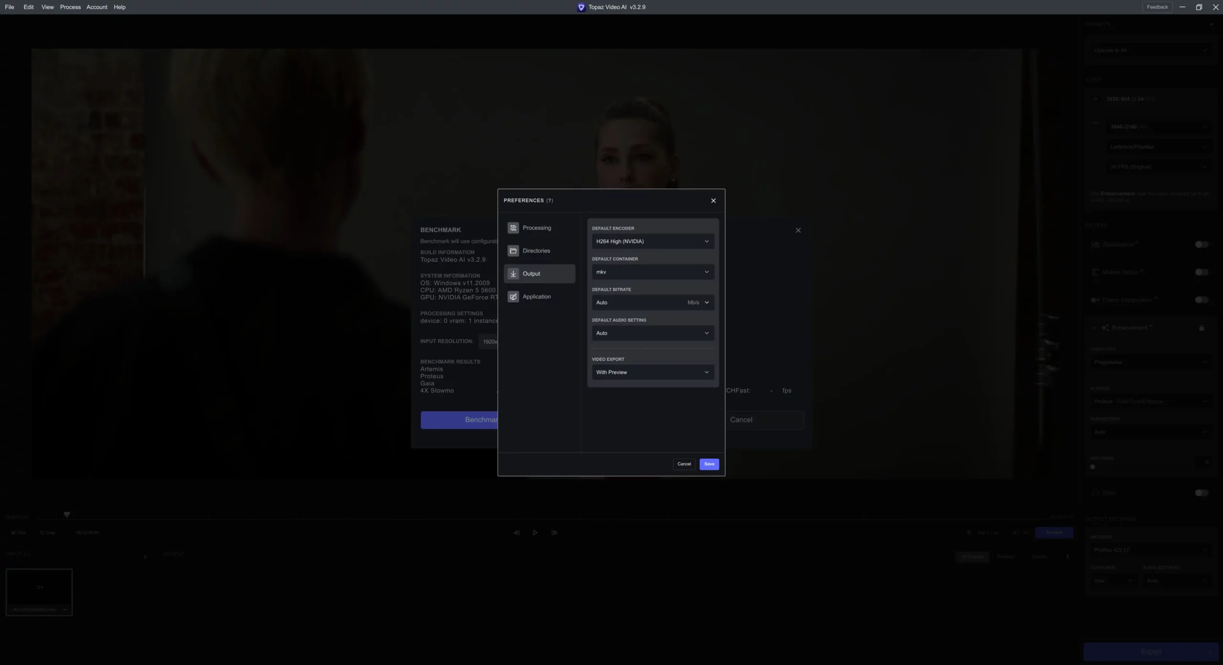Screen dimensions: 1223x665
Task: Open Application preferences icon
Action: click(x=513, y=297)
